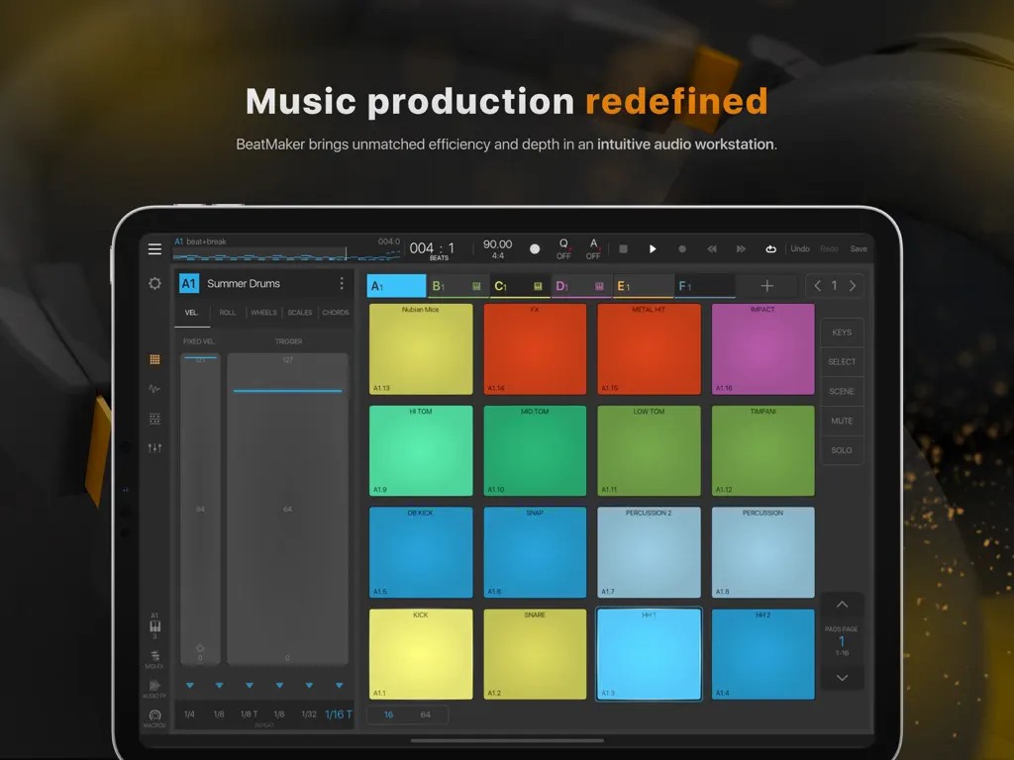1014x760 pixels.
Task: Click the Undo button
Action: tap(800, 248)
